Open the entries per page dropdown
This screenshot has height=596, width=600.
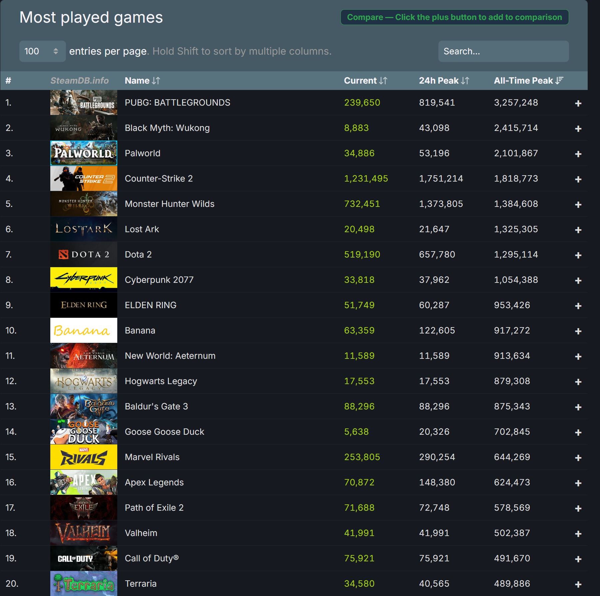click(42, 51)
